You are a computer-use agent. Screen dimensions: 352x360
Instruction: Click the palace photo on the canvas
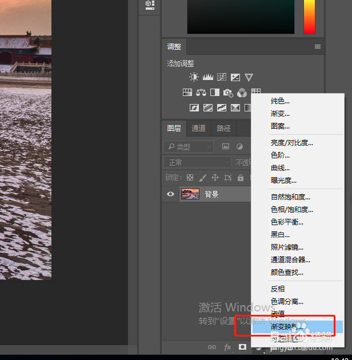tap(26, 140)
